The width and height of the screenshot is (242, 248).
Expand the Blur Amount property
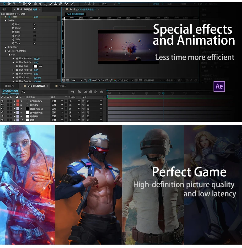(13, 58)
